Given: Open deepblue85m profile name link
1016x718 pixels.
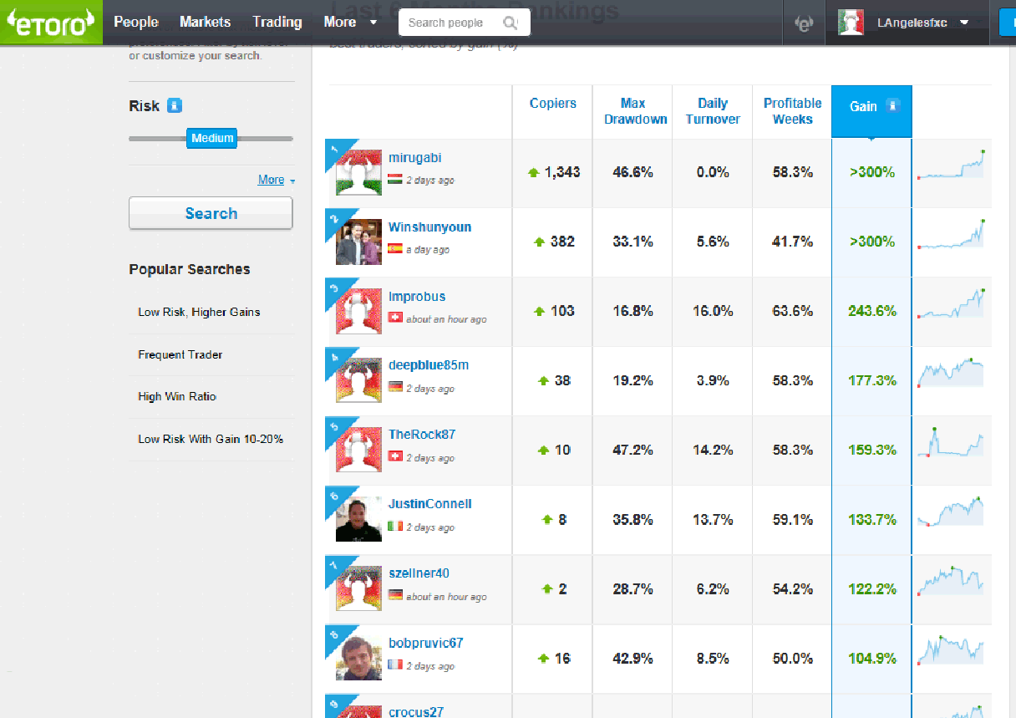Looking at the screenshot, I should coord(429,366).
